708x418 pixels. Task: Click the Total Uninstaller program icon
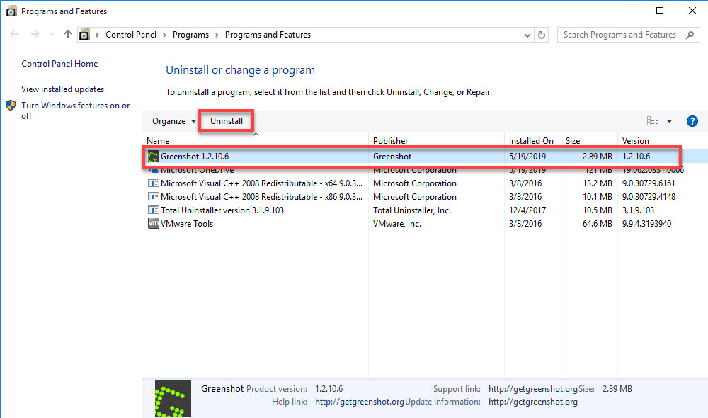click(x=154, y=210)
